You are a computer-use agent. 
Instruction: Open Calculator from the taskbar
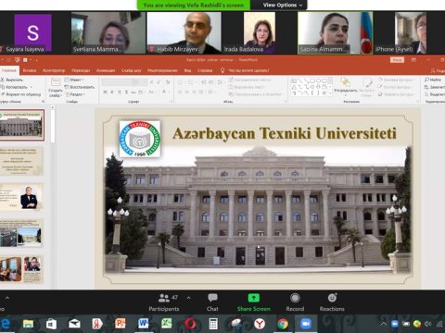(213, 324)
